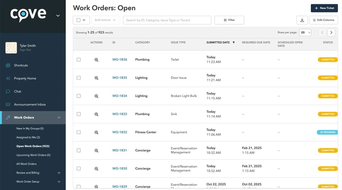View details icon for WO-1832
Viewport: 342px width, 190px height.
tap(96, 132)
